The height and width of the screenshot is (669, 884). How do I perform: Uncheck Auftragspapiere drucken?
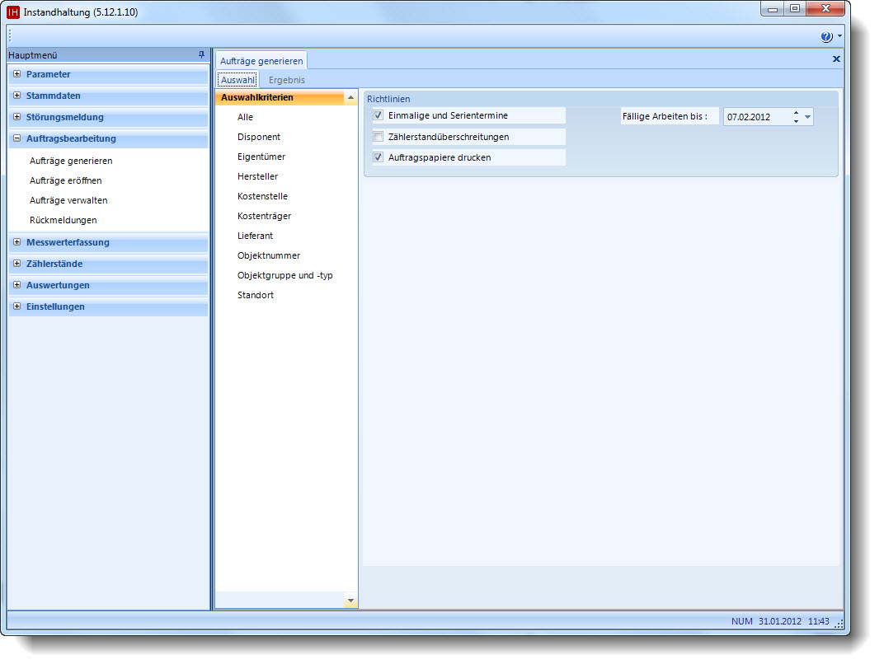click(379, 157)
